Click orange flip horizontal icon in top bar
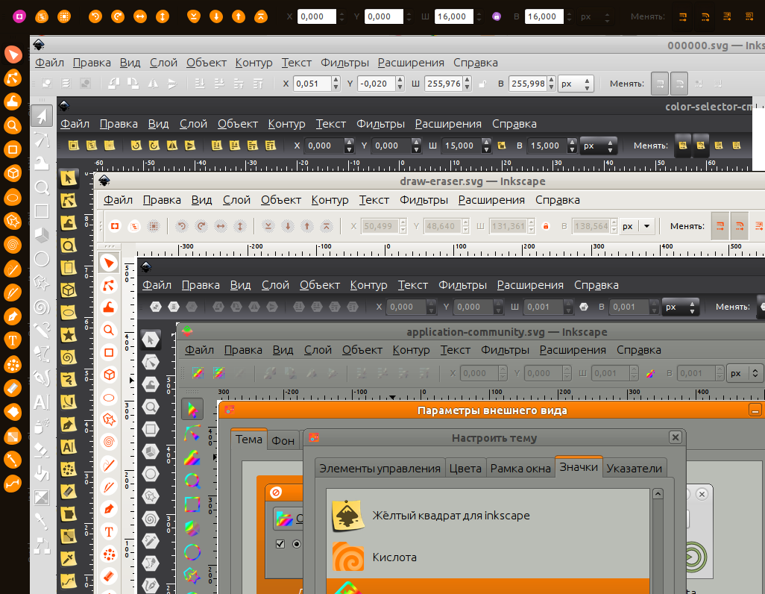Viewport: 765px width, 594px height. 140,16
